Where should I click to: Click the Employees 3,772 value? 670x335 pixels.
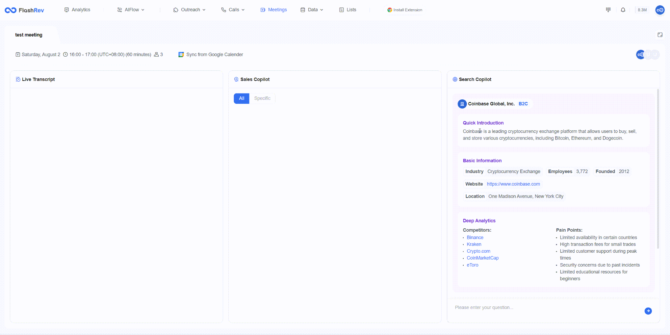pyautogui.click(x=582, y=171)
